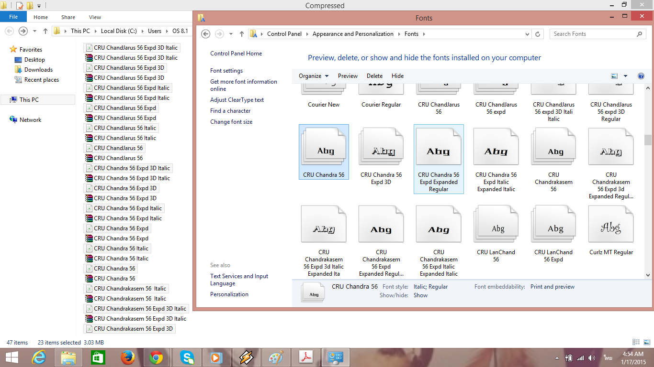Screen dimensions: 654x367
Task: Expand Local Disk (C:) breadcrumb arrow
Action: 142,31
